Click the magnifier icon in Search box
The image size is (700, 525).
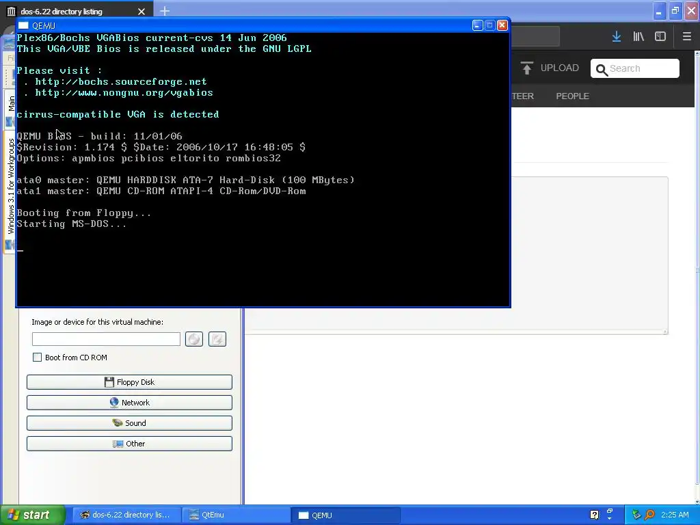click(x=602, y=70)
